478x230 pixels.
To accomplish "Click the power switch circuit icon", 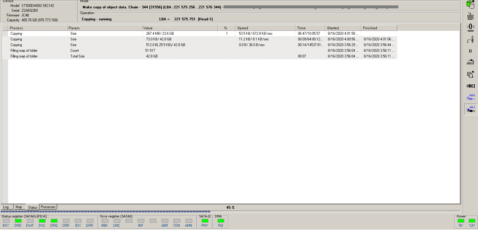I will 471,39.
